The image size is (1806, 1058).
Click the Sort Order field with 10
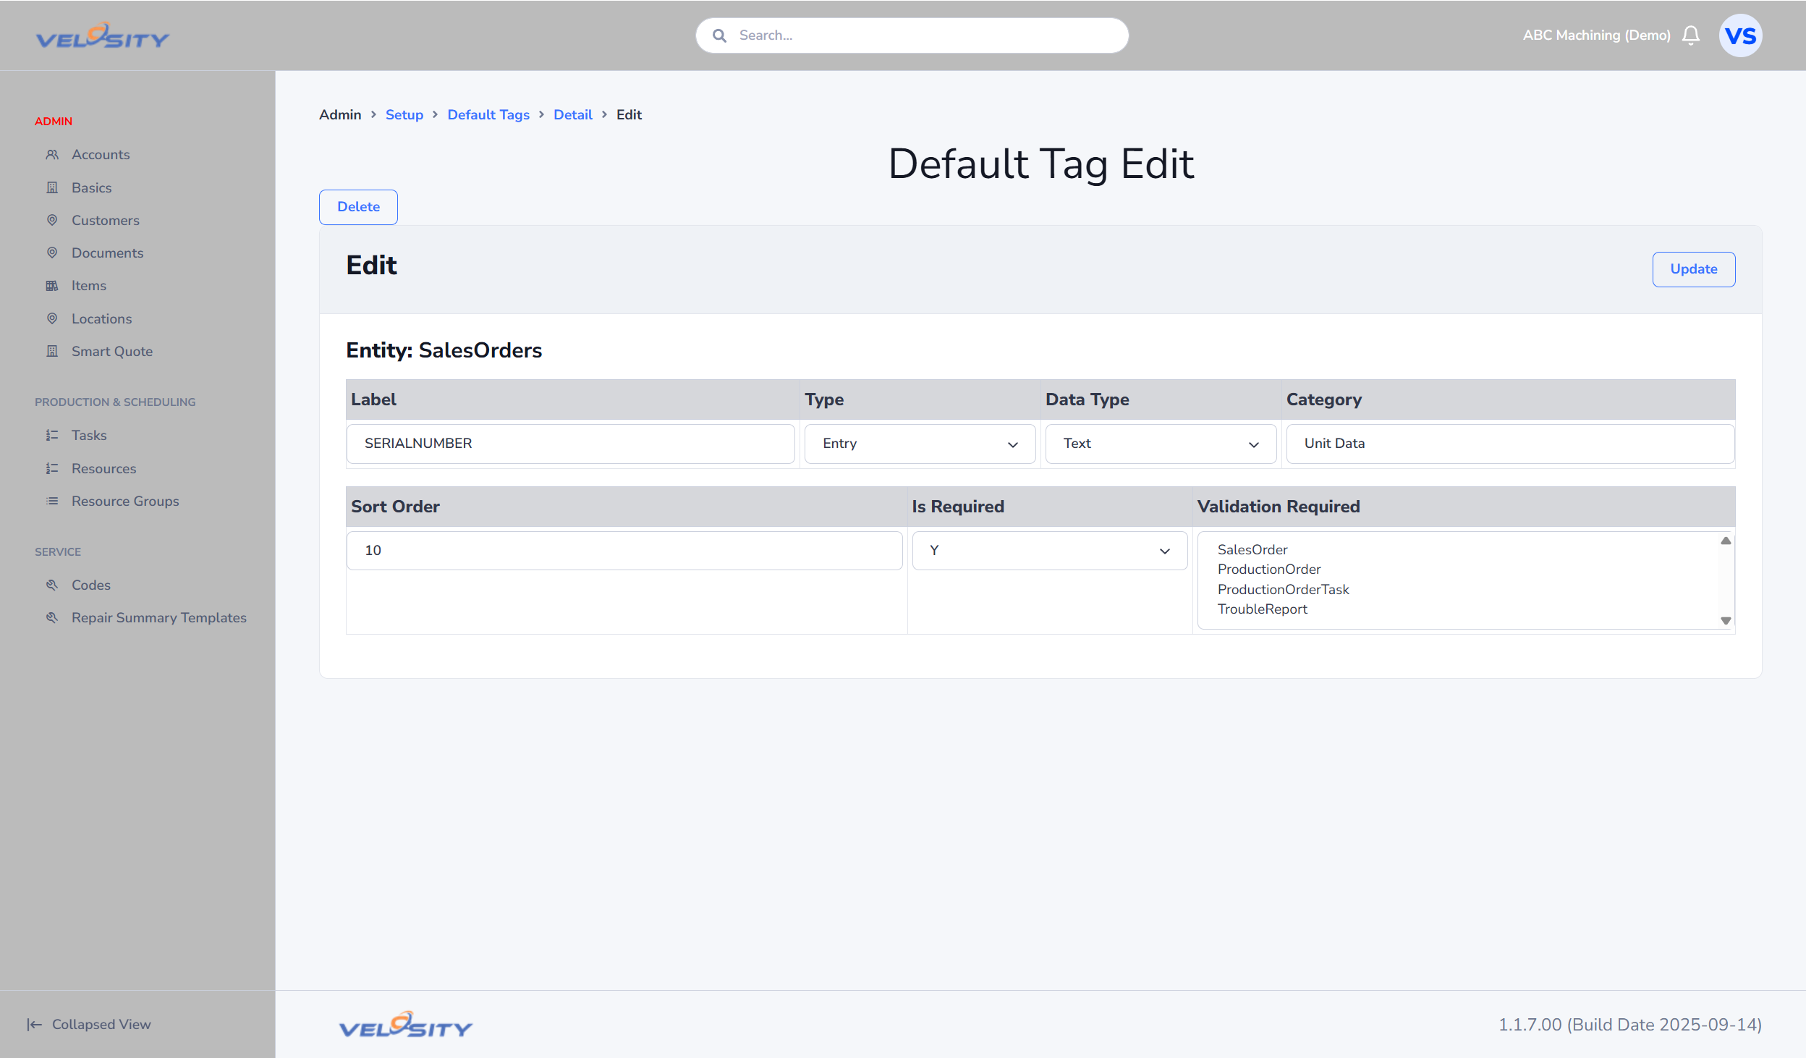point(624,551)
